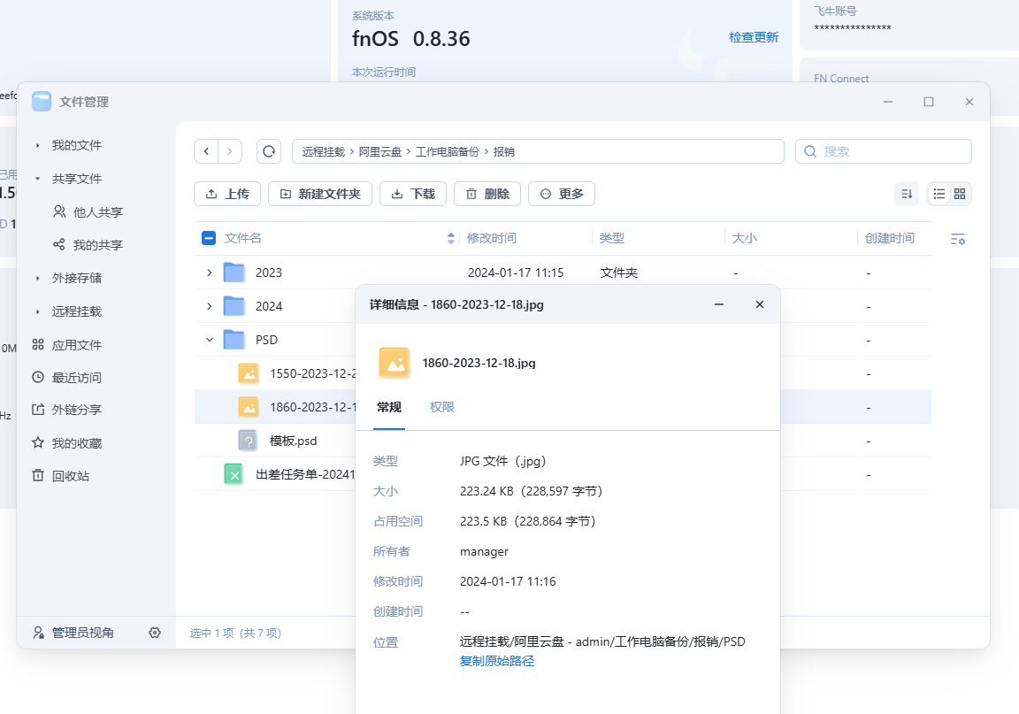Click 报销 in the breadcrumb path
Screen dimensions: 1019x714
click(503, 151)
